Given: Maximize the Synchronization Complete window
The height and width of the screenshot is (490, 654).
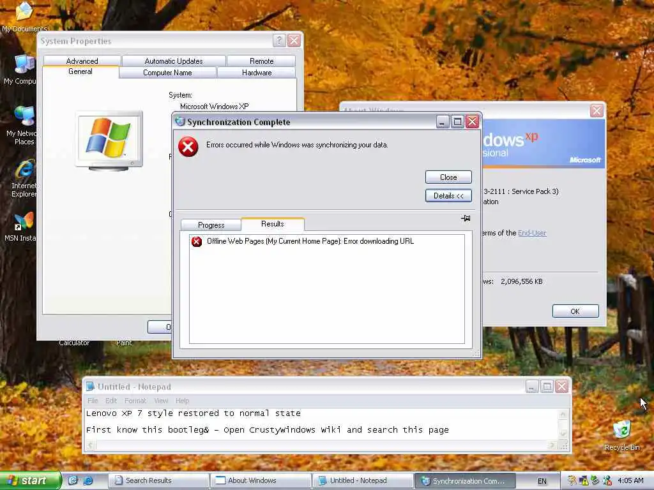Looking at the screenshot, I should click(x=457, y=122).
